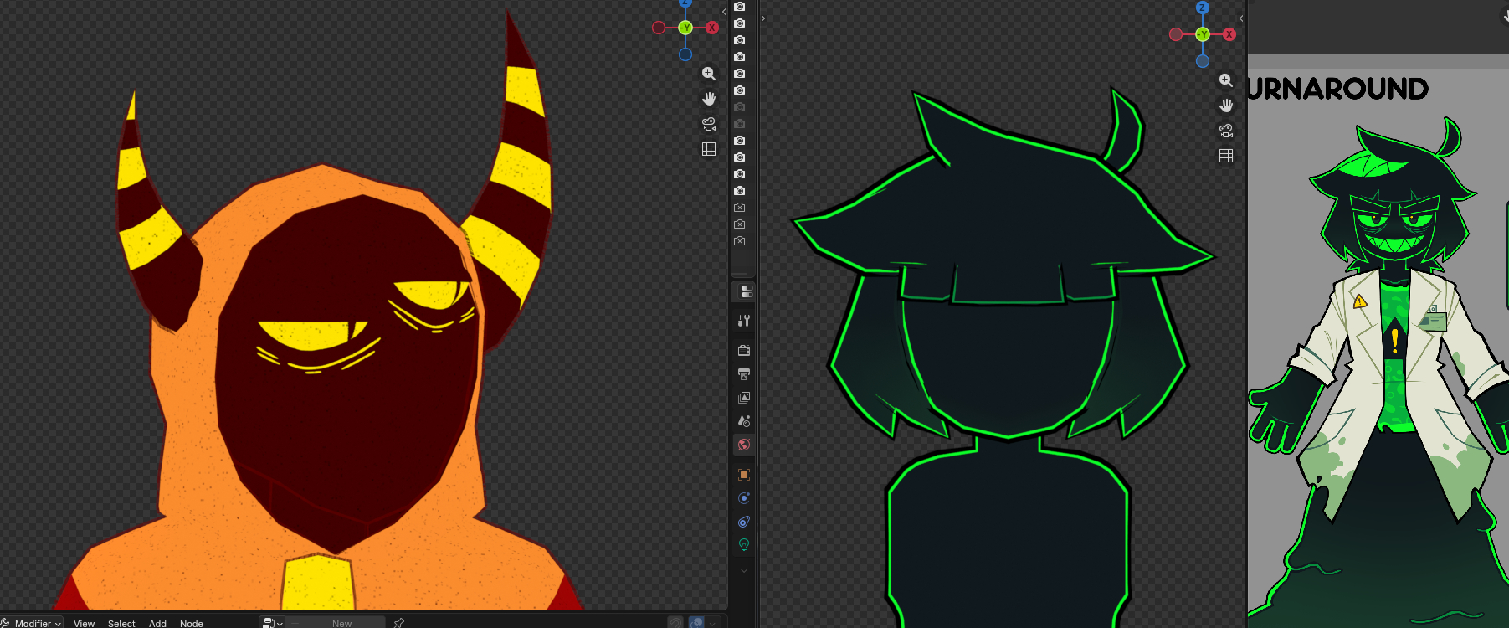Open the Add menu in node editor
Viewport: 1509px width, 628px height.
pyautogui.click(x=157, y=623)
